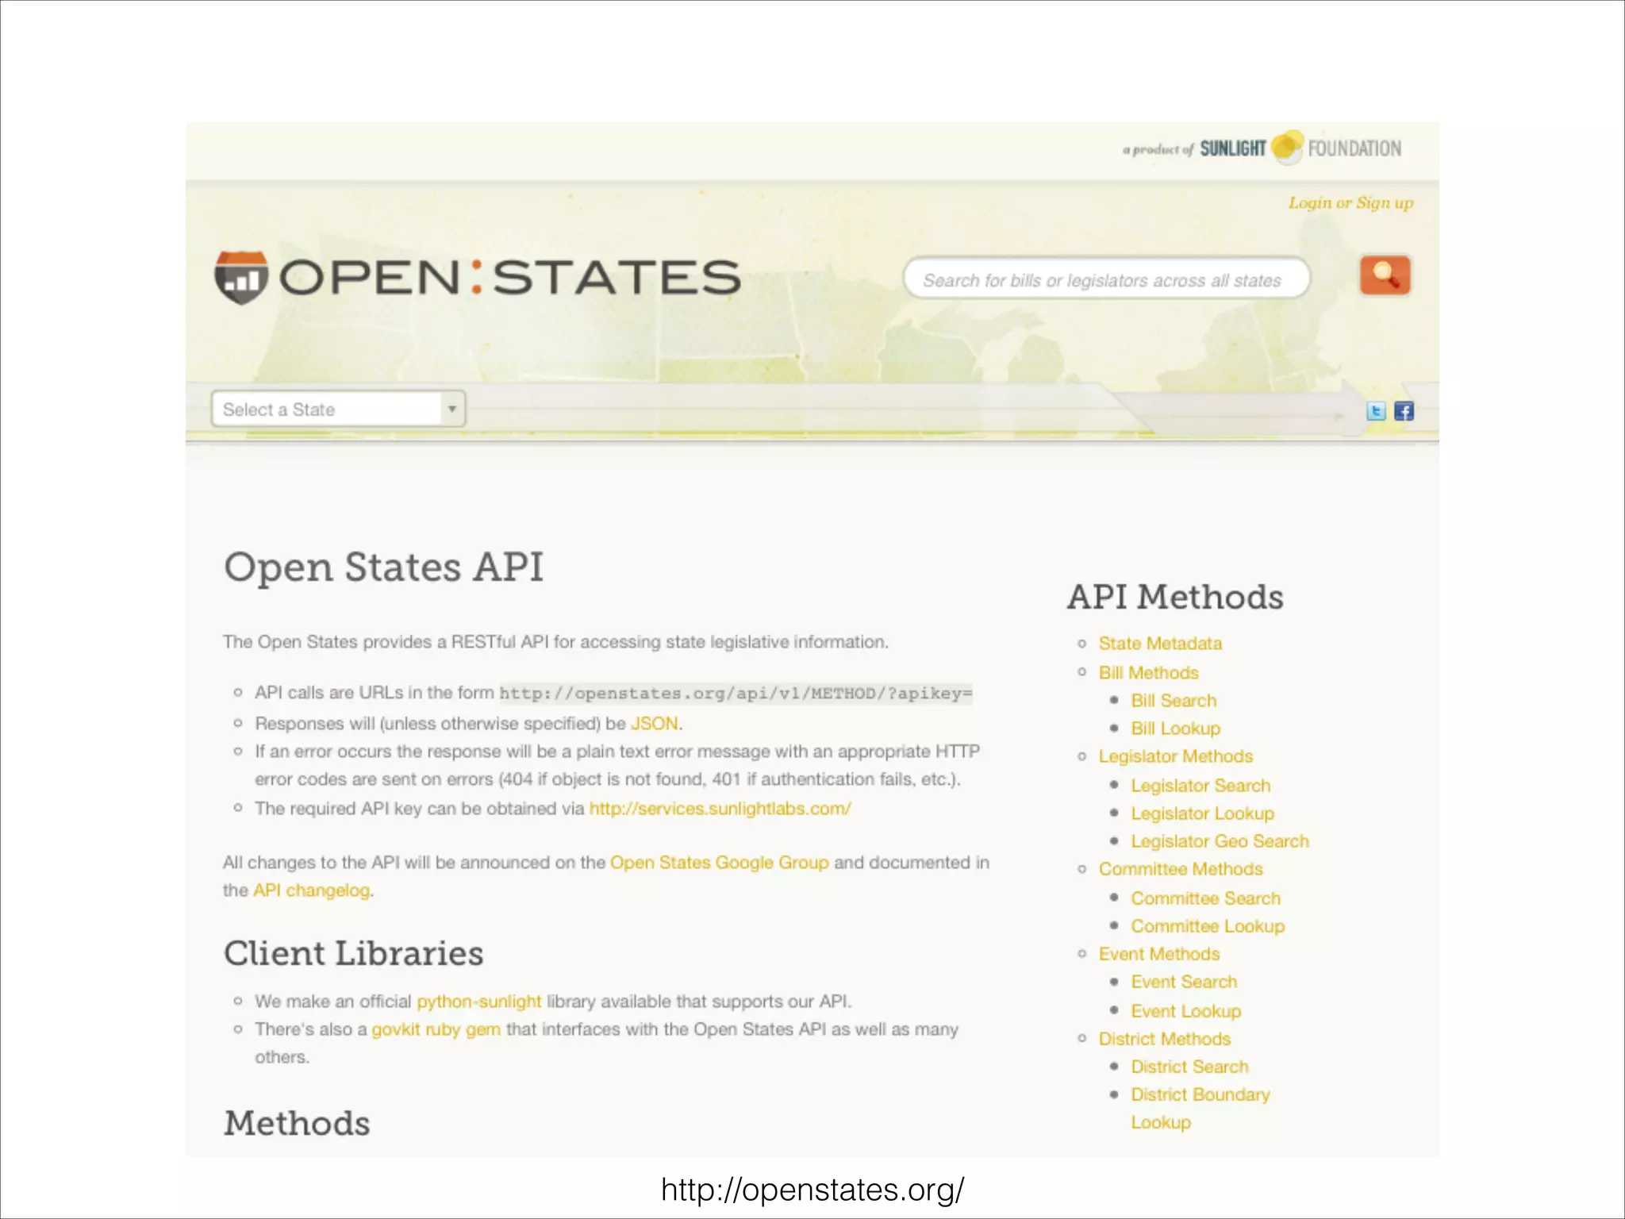
Task: Click the Open States shield logo
Action: (x=240, y=277)
